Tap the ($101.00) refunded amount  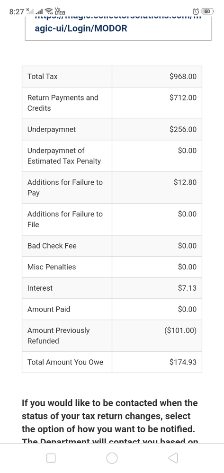(x=180, y=330)
